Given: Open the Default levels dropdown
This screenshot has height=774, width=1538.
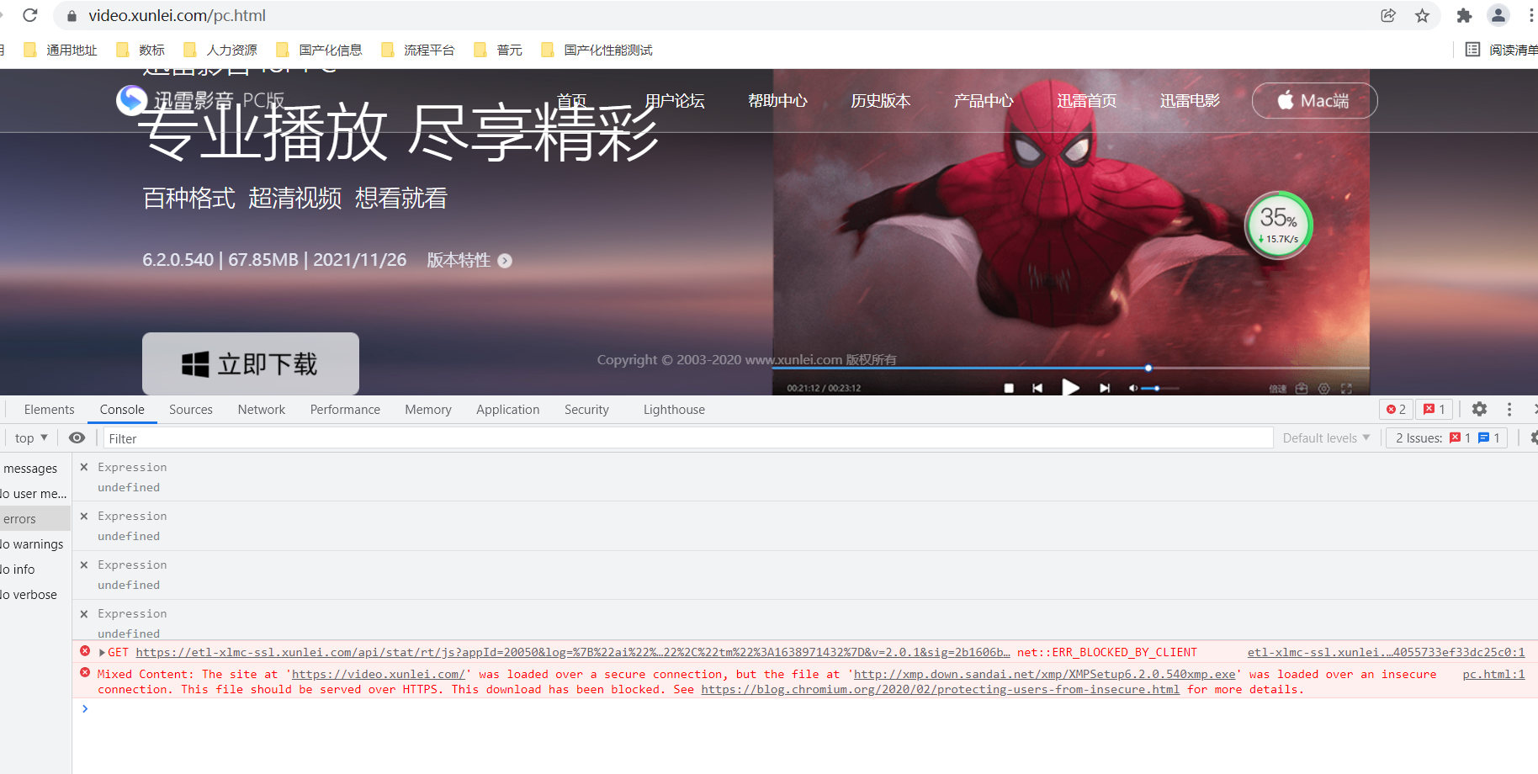Looking at the screenshot, I should [1326, 437].
